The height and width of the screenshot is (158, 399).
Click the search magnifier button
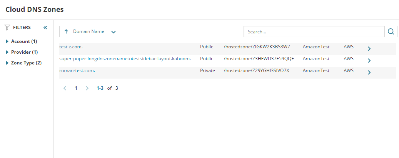391,31
